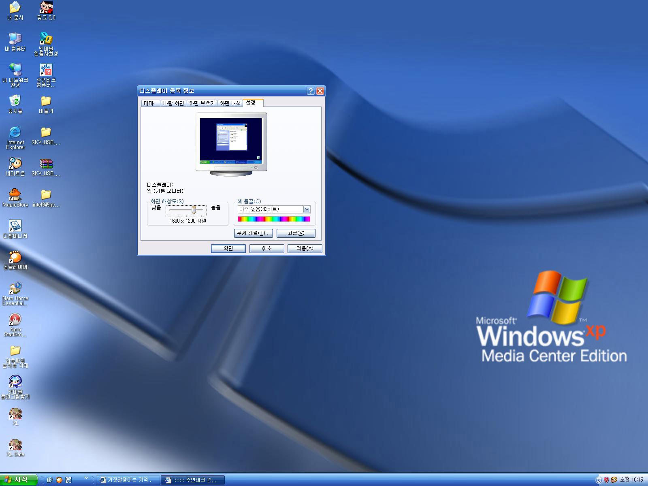Click the show desktop quick launch icon

(68, 480)
